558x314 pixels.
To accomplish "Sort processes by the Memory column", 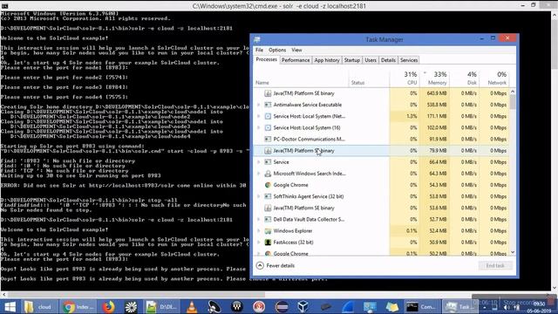I will (x=434, y=78).
